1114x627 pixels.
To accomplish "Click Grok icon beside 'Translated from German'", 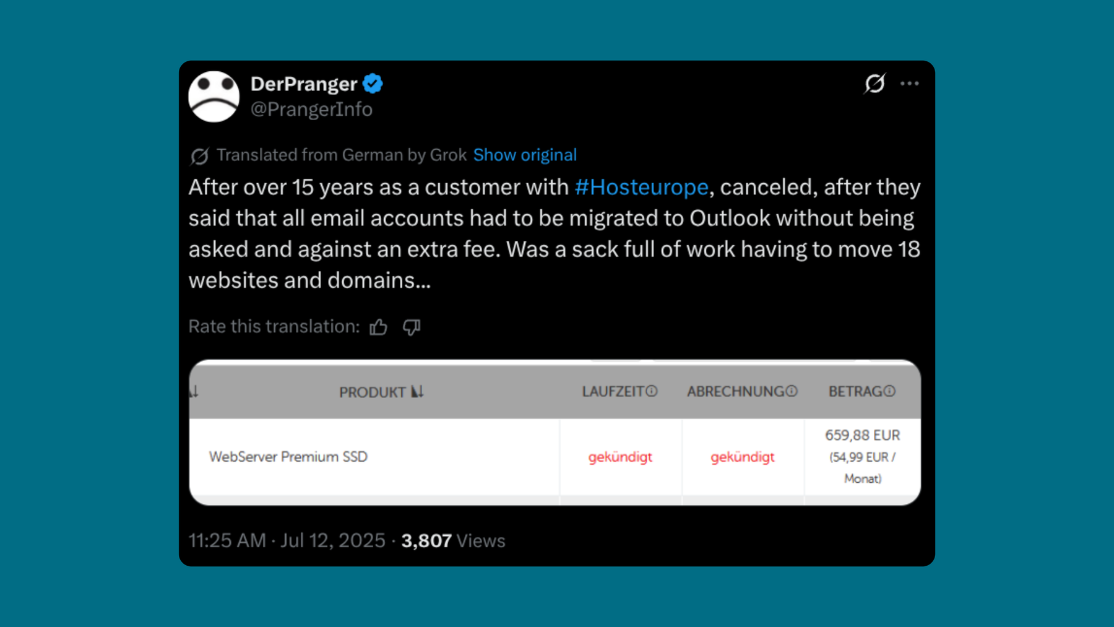I will [x=199, y=156].
